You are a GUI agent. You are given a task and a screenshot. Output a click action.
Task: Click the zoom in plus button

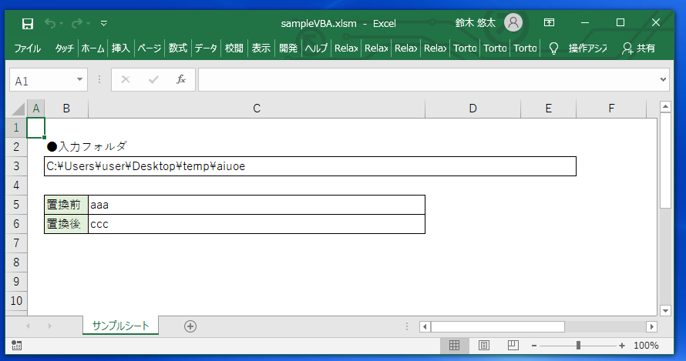coord(622,346)
